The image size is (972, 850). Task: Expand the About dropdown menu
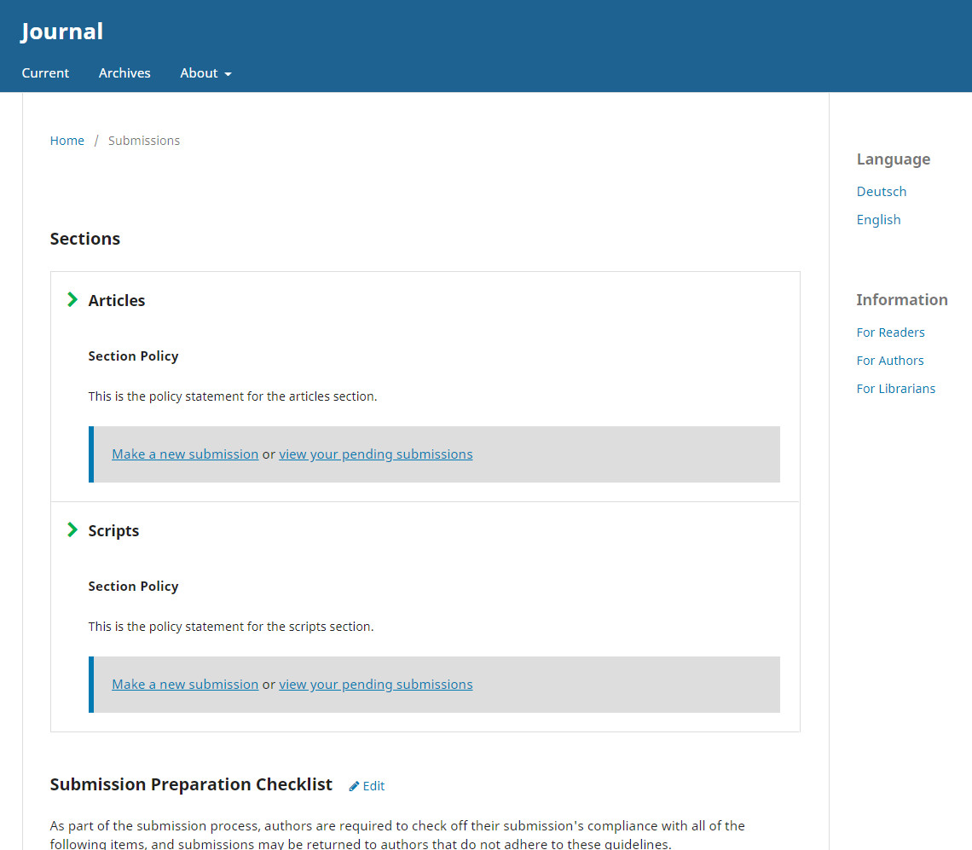[205, 73]
